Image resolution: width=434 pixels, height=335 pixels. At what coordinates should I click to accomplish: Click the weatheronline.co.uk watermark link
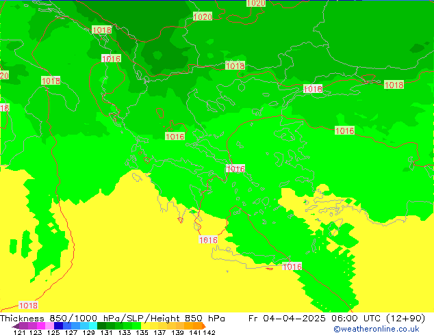click(x=376, y=329)
